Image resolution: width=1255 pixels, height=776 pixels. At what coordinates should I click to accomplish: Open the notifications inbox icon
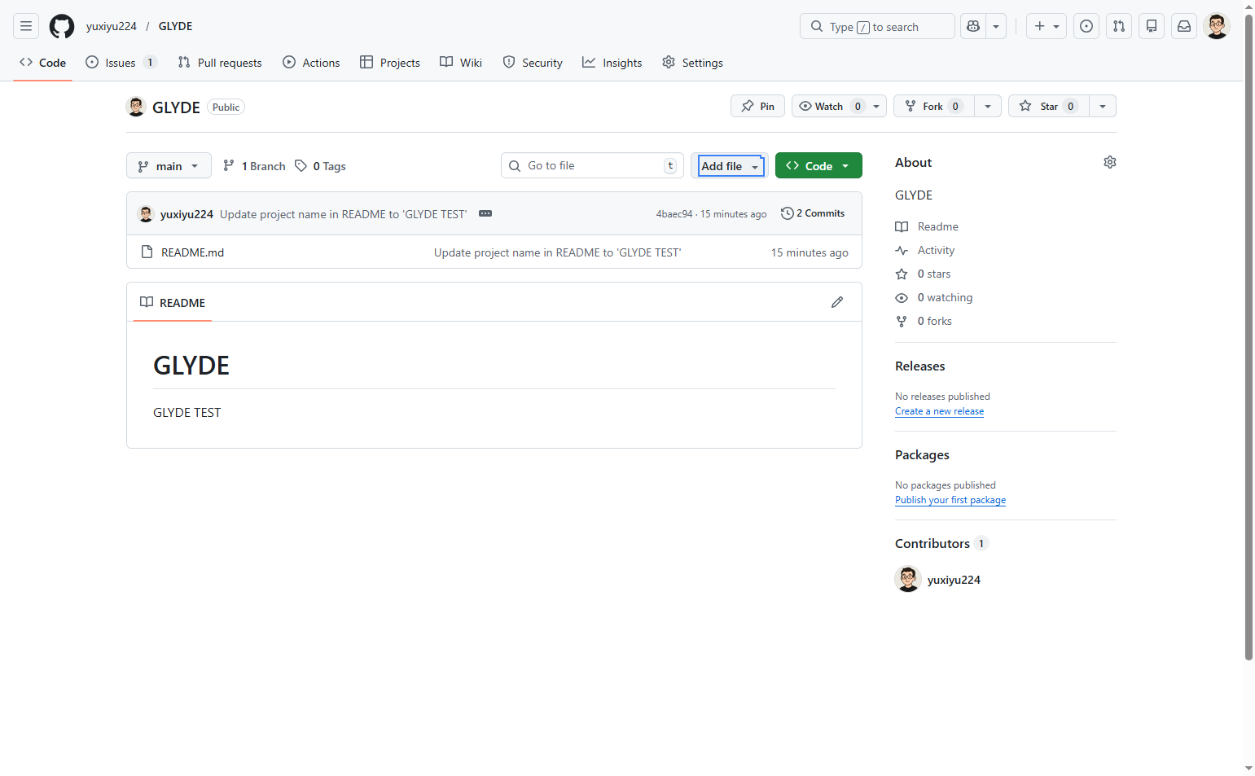click(x=1184, y=26)
